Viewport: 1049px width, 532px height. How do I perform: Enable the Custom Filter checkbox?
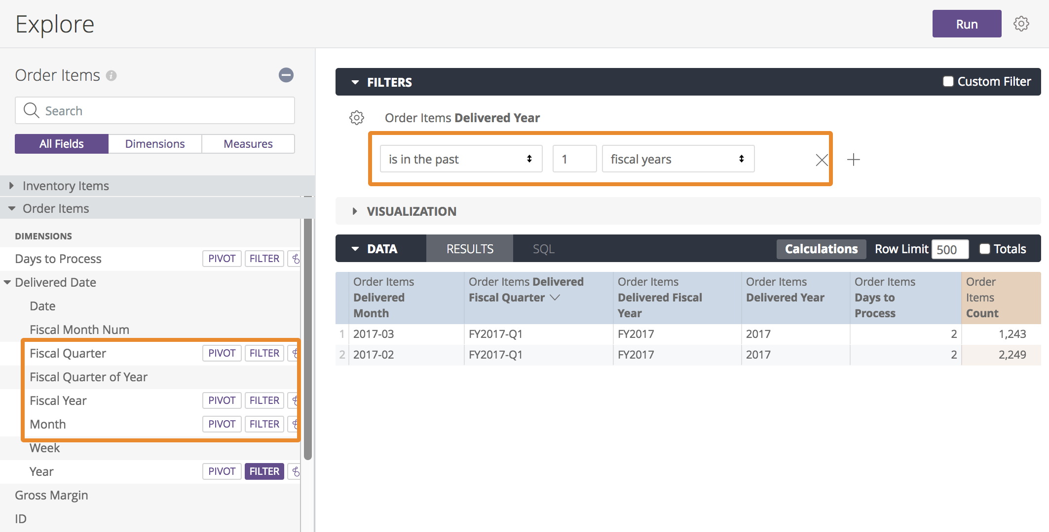pyautogui.click(x=948, y=81)
